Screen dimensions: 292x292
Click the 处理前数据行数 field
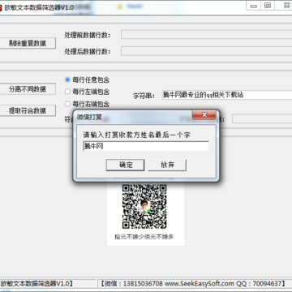pyautogui.click(x=207, y=35)
